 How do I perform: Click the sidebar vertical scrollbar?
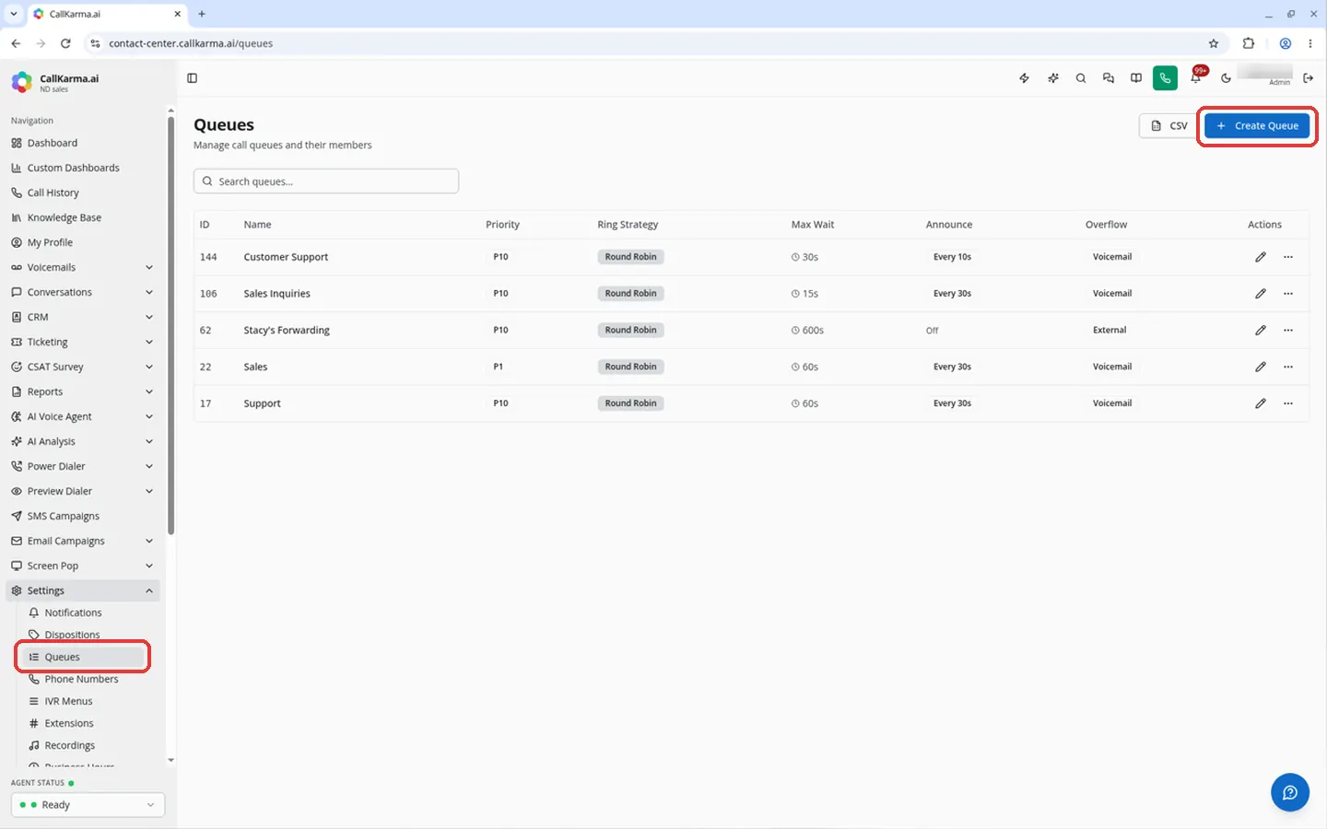click(x=170, y=324)
